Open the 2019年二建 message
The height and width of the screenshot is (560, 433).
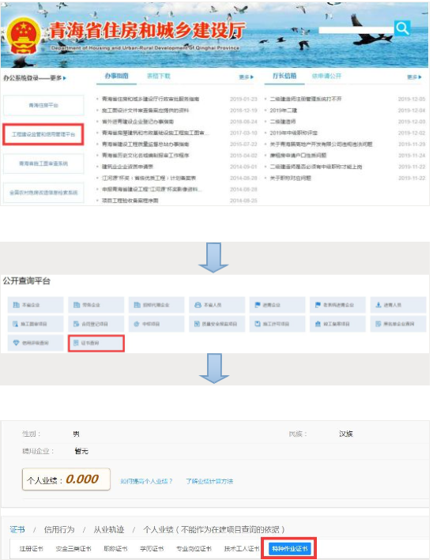tap(284, 111)
